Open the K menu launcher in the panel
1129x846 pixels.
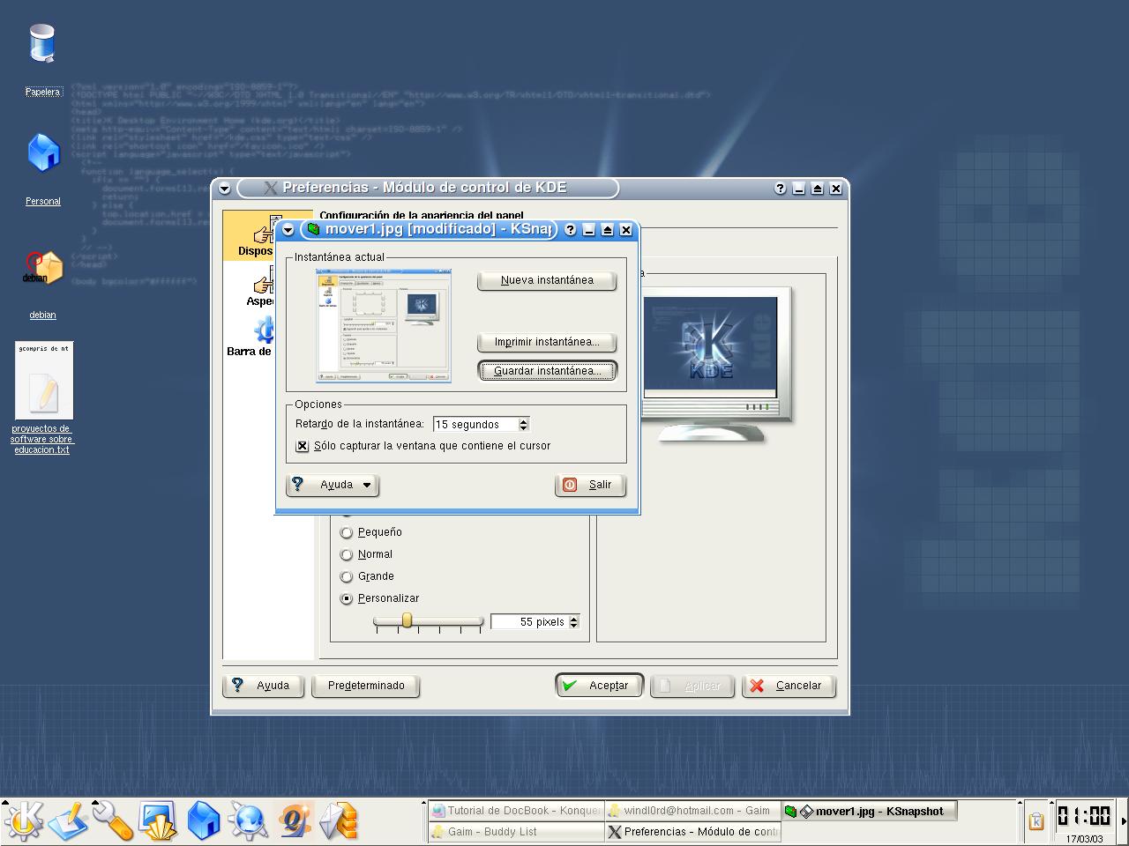24,820
